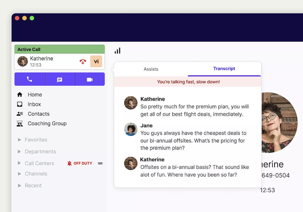Click the Katherine name in Active Call
Screen dimensions: 303x212
tap(42, 58)
